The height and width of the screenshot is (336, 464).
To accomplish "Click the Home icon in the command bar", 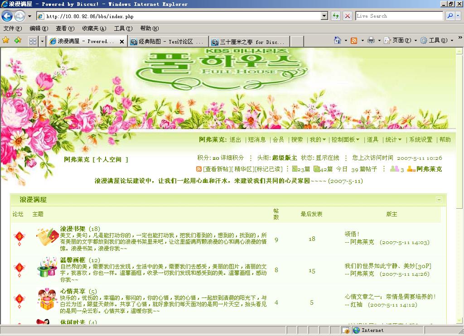I will click(337, 40).
